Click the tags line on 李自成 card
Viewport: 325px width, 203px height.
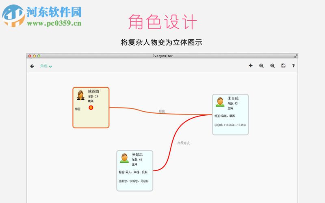tap(225, 116)
